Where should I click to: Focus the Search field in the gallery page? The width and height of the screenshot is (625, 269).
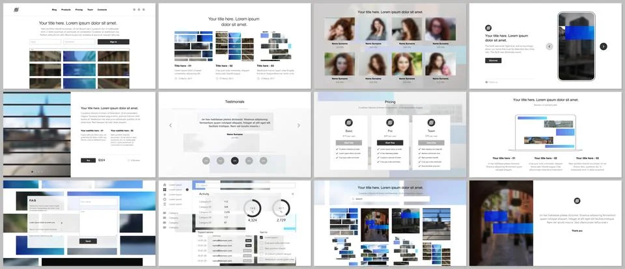point(390,199)
